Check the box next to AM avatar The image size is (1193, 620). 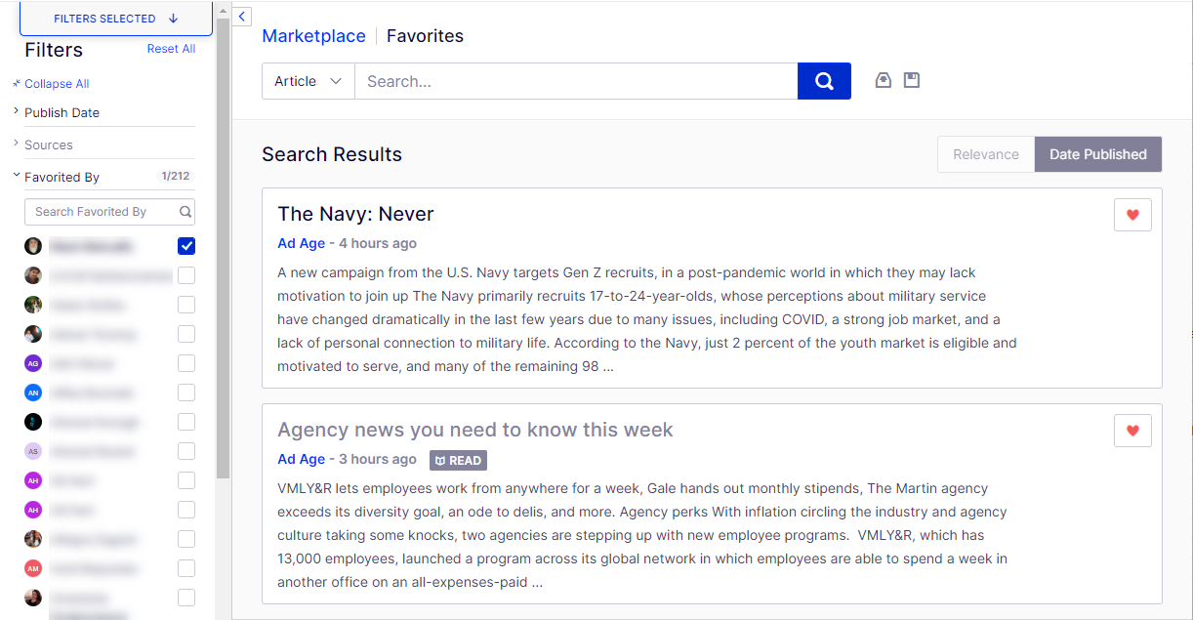(x=186, y=568)
